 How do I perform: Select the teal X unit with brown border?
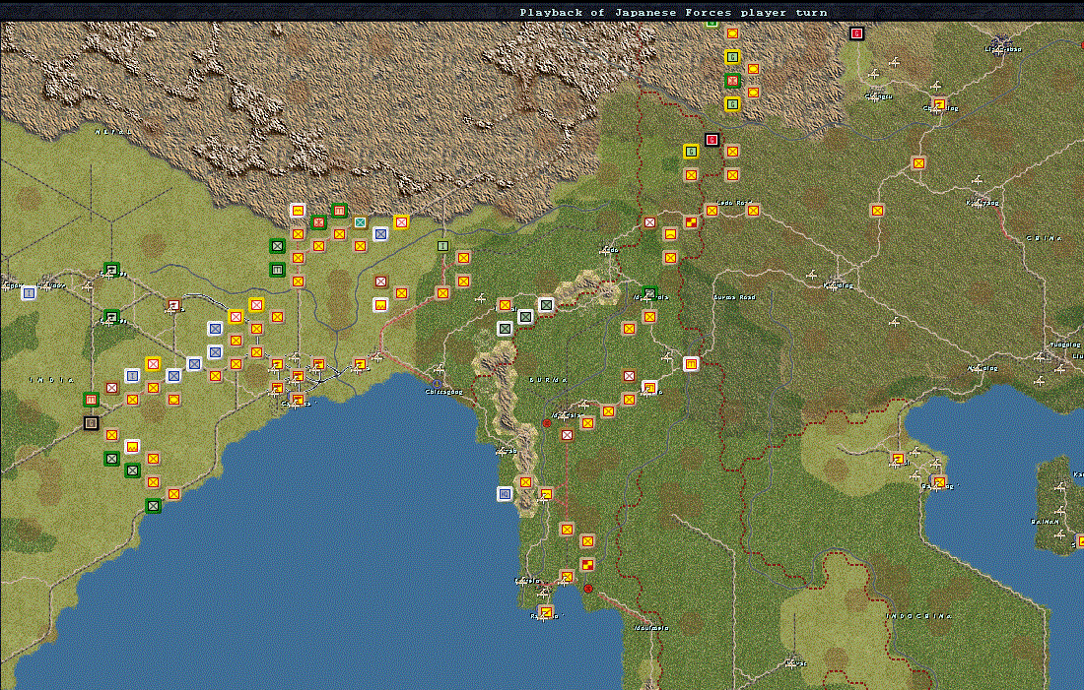(x=360, y=222)
